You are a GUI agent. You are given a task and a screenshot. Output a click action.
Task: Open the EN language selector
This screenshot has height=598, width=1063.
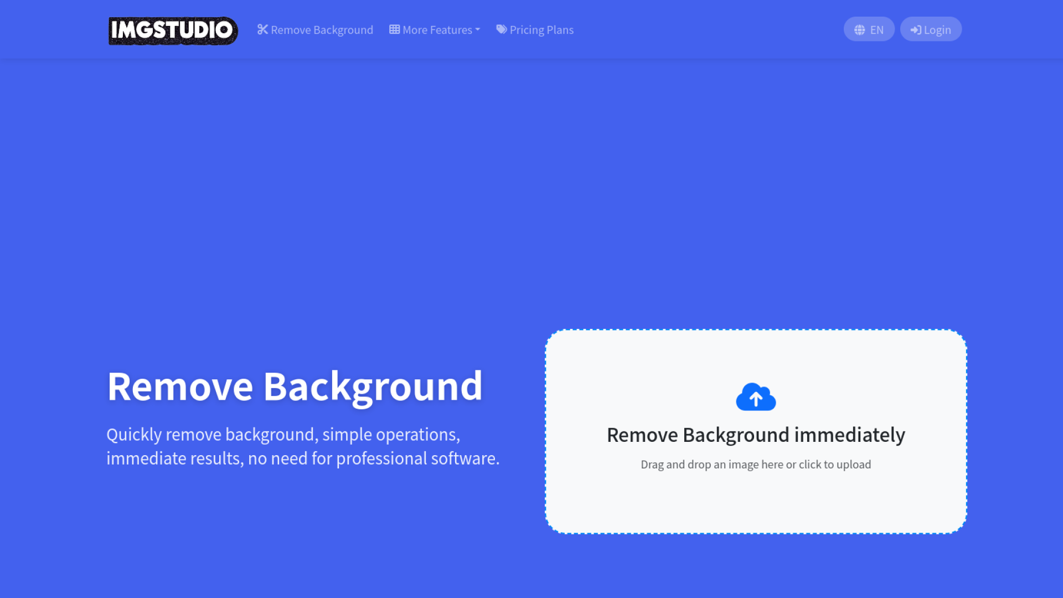click(x=869, y=29)
